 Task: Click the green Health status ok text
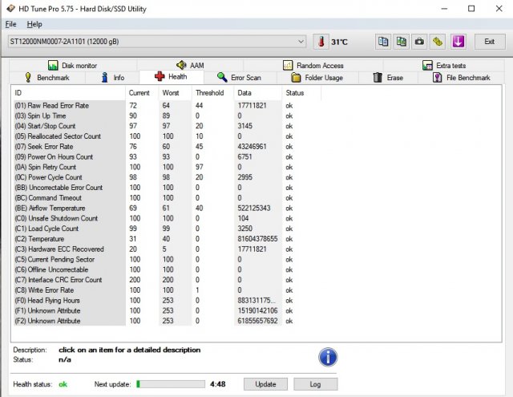point(63,384)
